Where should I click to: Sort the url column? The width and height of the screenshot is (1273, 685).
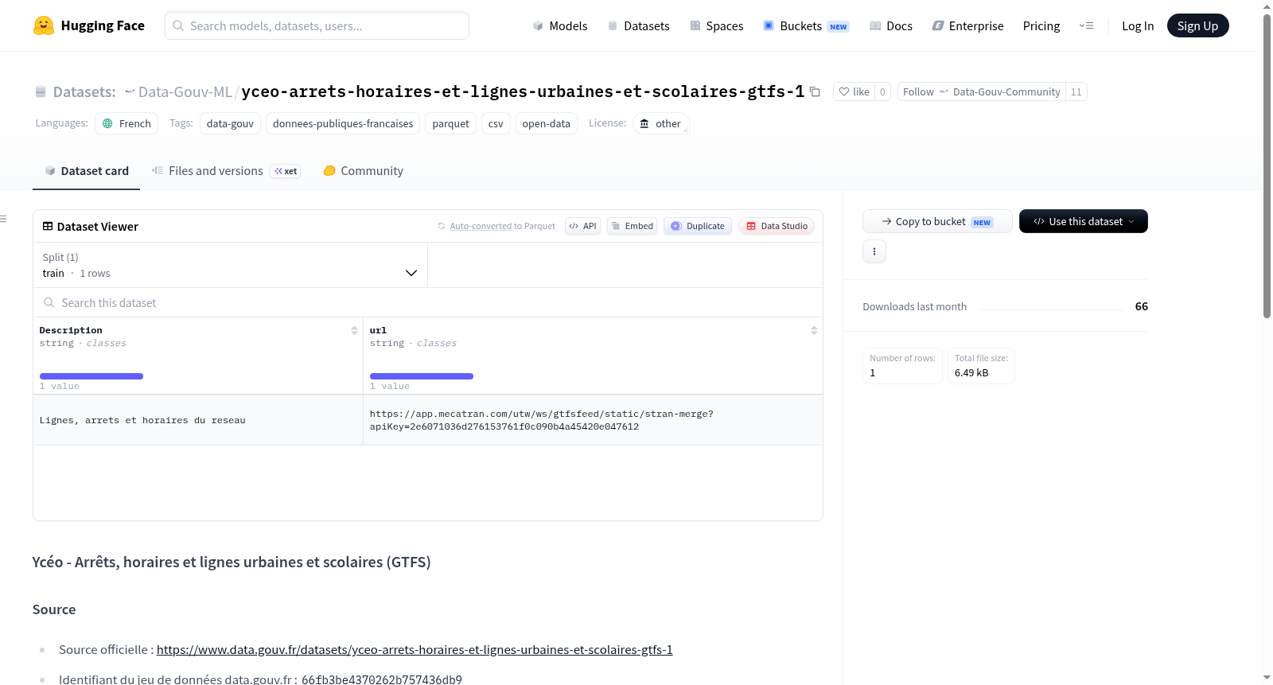coord(814,330)
